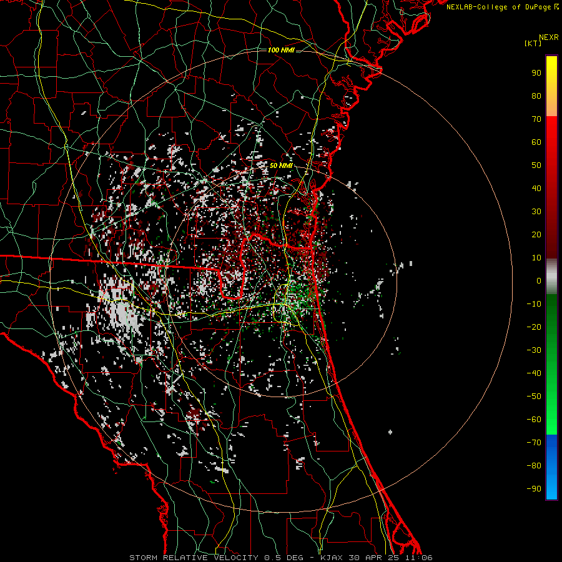The image size is (562, 562).
Task: Click the positive 80 value on velocity scale
Action: tap(536, 96)
